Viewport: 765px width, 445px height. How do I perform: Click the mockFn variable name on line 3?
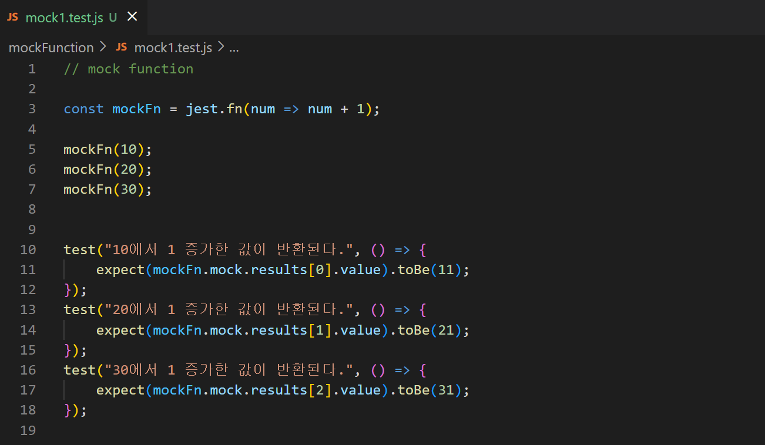[x=136, y=109]
